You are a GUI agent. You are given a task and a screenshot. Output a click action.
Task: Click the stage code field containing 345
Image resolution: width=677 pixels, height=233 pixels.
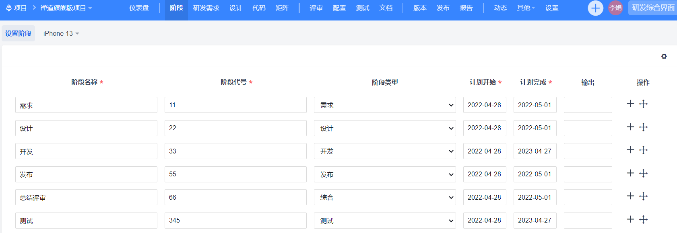pos(235,221)
